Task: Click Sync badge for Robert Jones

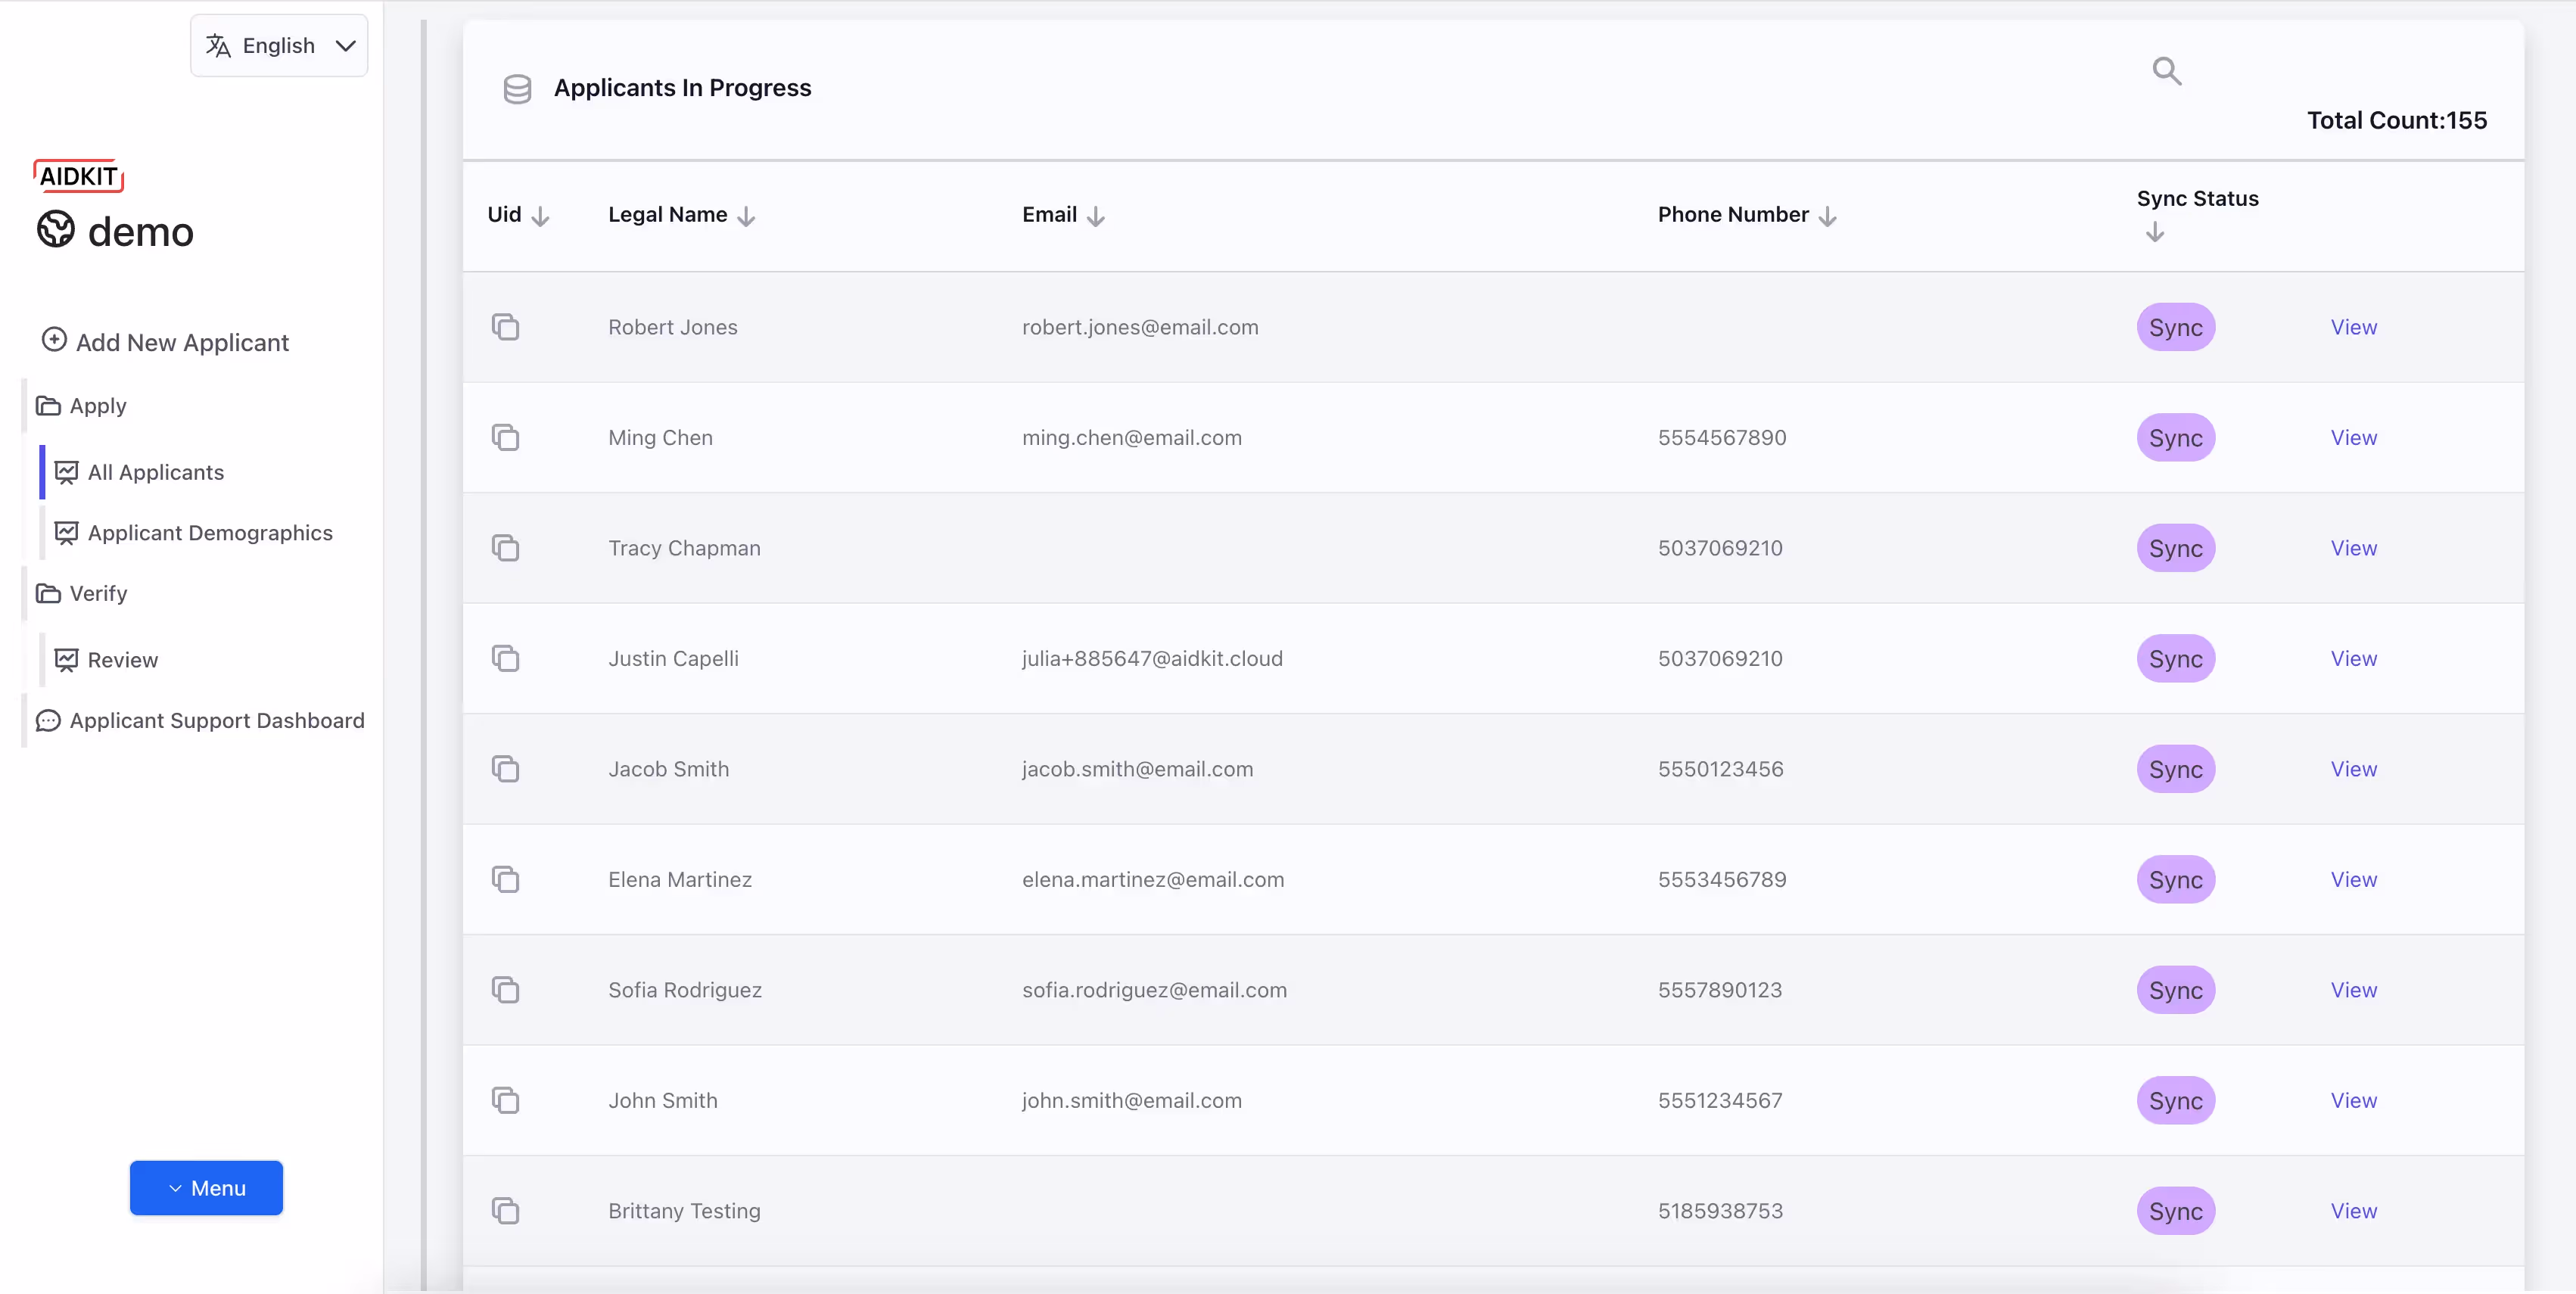Action: point(2176,327)
